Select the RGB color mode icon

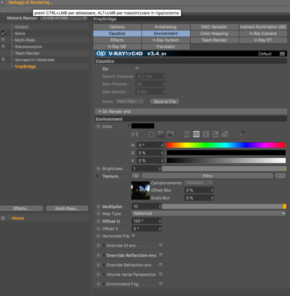click(x=187, y=134)
